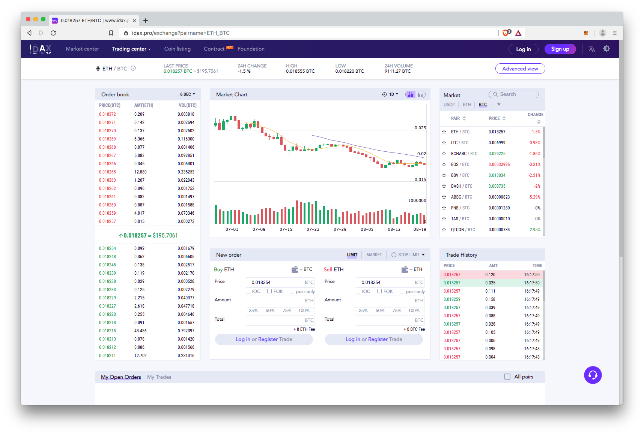Open Coin listing page
The width and height of the screenshot is (644, 435).
[178, 49]
